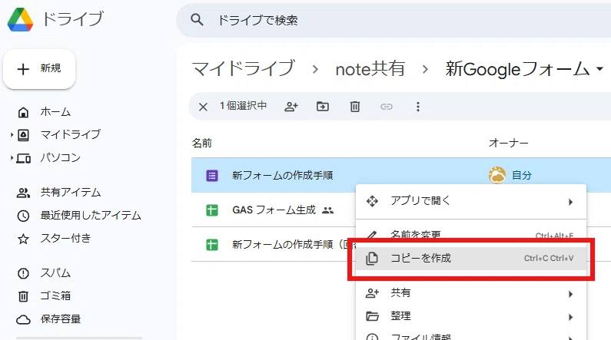The width and height of the screenshot is (611, 340).
Task: Focus the ドライブで検索 search field
Action: pyautogui.click(x=393, y=20)
